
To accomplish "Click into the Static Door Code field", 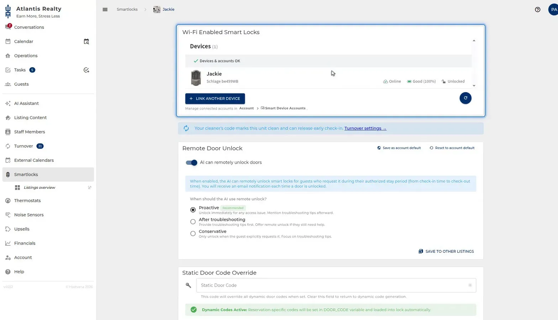I will click(x=336, y=285).
